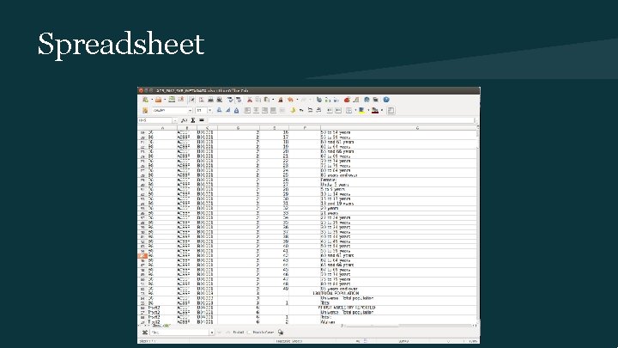
Task: Export the sheet directly as PDF
Action: point(202,100)
